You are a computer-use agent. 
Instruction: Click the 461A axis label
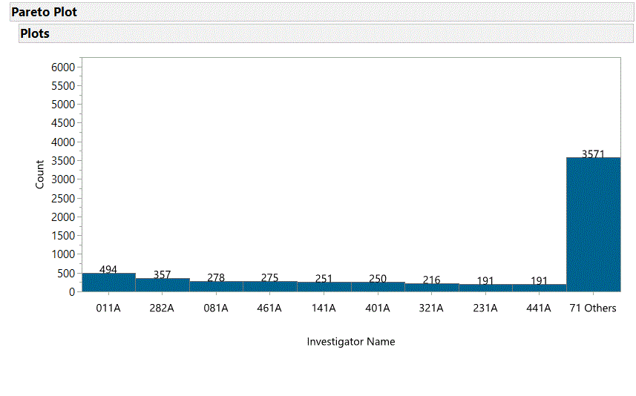click(x=269, y=308)
